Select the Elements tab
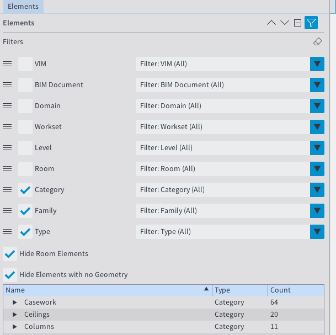The height and width of the screenshot is (335, 336). [23, 7]
